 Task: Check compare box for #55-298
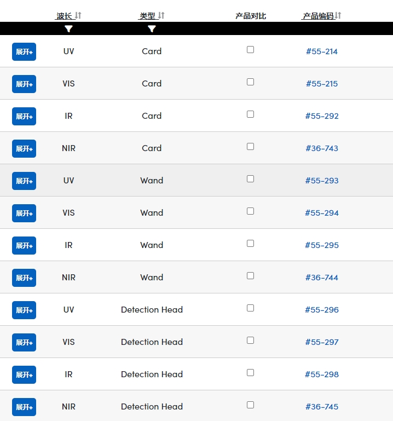point(251,372)
